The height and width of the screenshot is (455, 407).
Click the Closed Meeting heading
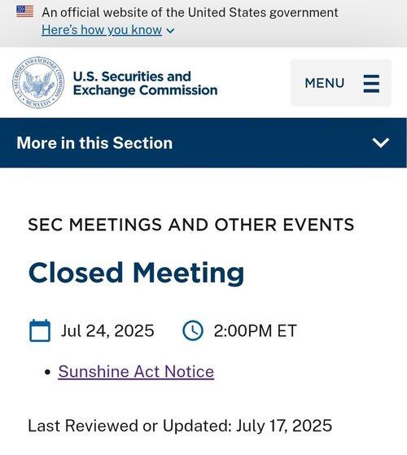[136, 273]
